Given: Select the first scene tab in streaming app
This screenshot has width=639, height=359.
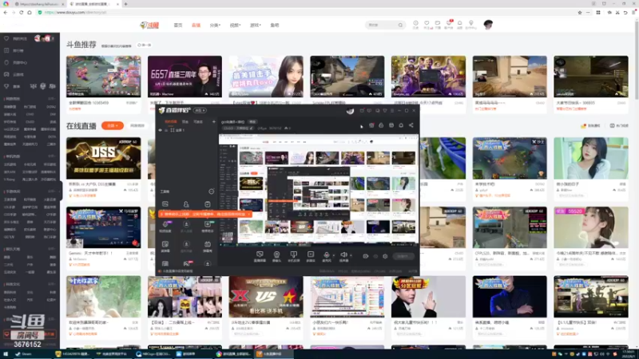Looking at the screenshot, I should (171, 122).
